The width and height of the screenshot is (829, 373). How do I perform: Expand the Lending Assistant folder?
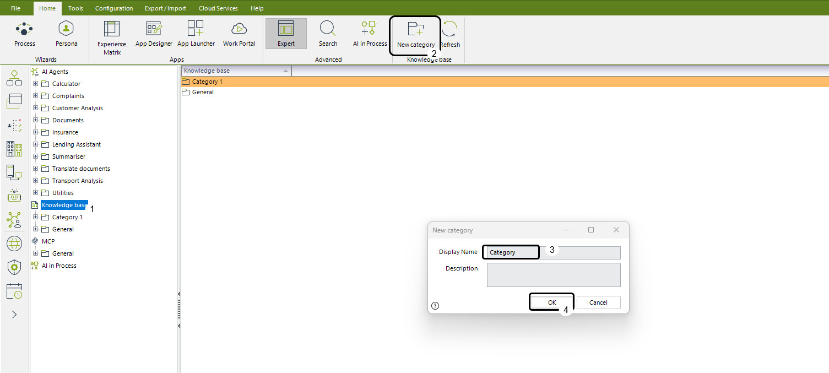click(36, 144)
